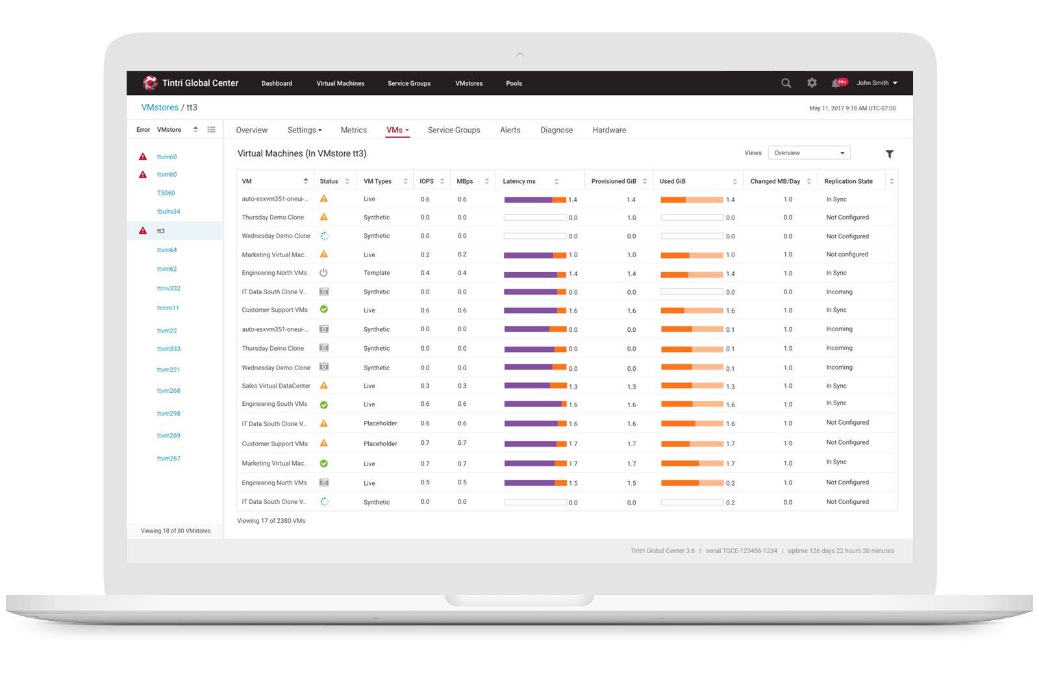Sort by the IOPS column arrows
1039x676 pixels.
pyautogui.click(x=442, y=181)
